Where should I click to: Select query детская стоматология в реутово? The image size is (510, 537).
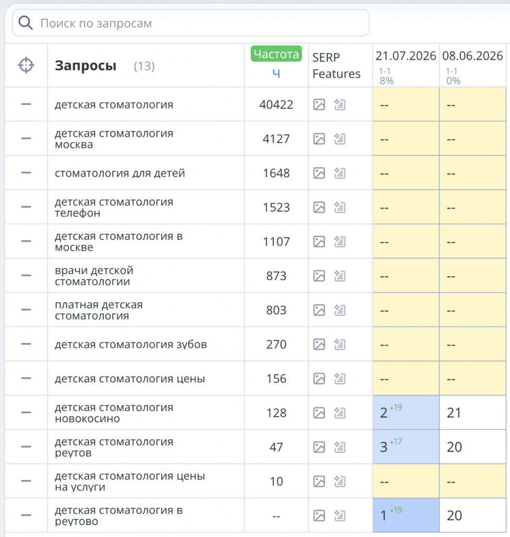(x=119, y=515)
